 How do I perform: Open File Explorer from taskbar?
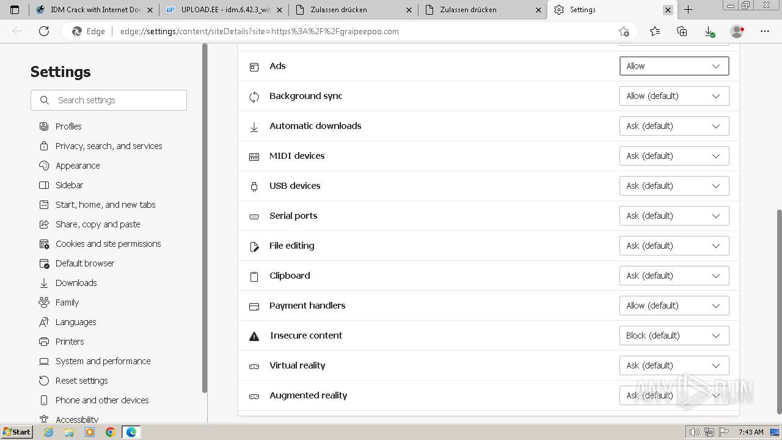point(69,432)
